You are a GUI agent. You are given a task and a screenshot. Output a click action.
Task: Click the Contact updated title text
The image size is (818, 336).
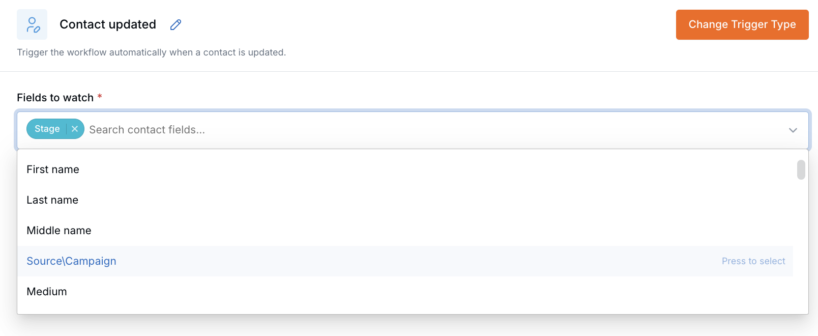(108, 24)
